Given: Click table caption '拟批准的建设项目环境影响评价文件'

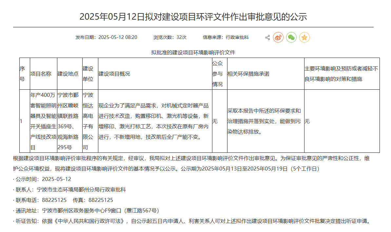Looking at the screenshot, I should pos(193,53).
